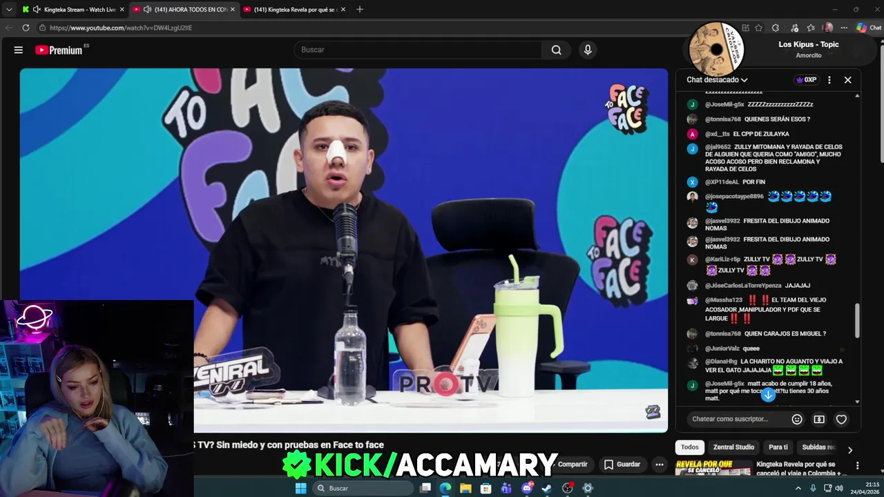Viewport: 884px width, 497px height.
Task: Open the browser profile avatar
Action: (x=828, y=28)
